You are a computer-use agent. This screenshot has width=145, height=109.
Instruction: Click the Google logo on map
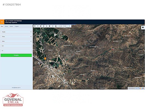[x=141, y=88]
